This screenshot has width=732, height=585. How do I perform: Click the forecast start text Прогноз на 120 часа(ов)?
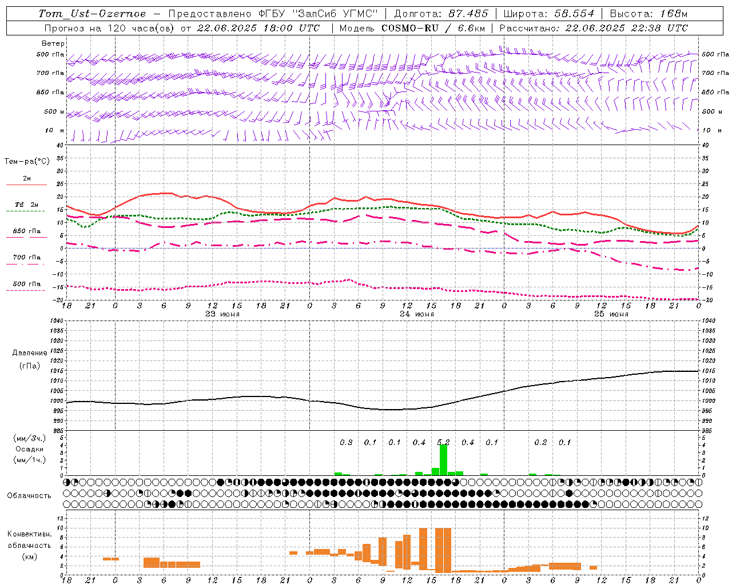[110, 28]
